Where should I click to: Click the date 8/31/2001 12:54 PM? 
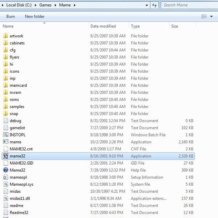108,121
